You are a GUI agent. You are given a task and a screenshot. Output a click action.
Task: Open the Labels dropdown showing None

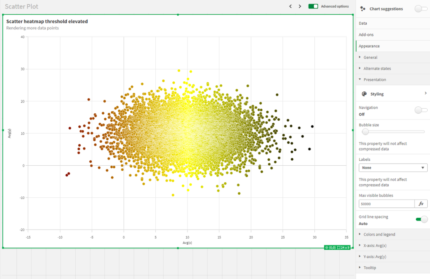[393, 167]
